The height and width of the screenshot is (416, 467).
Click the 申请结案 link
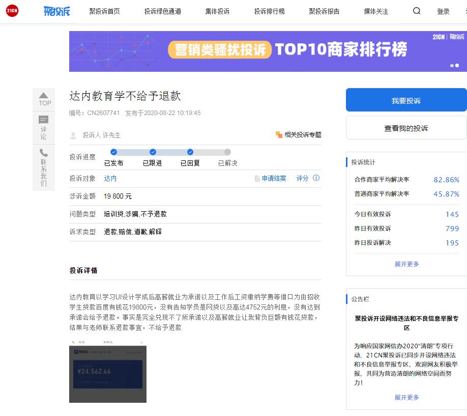coord(274,178)
